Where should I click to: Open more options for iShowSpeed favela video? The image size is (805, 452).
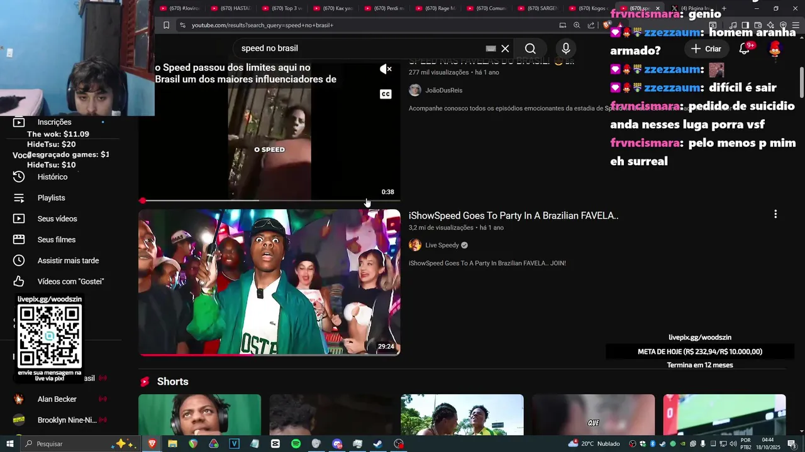tap(775, 214)
